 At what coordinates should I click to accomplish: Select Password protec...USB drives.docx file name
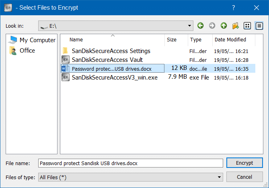[112, 69]
